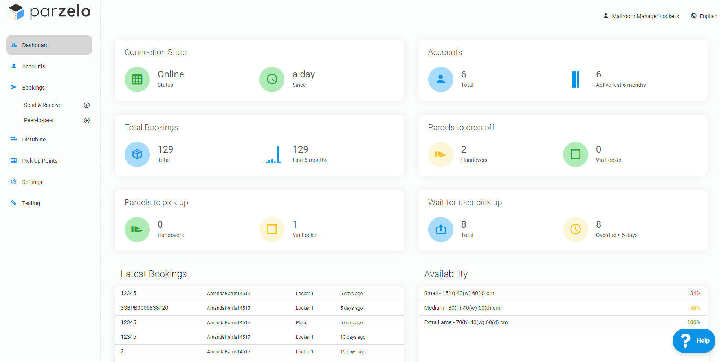The height and width of the screenshot is (362, 721).
Task: Click the Accounts person icon in sidebar
Action: click(x=14, y=66)
